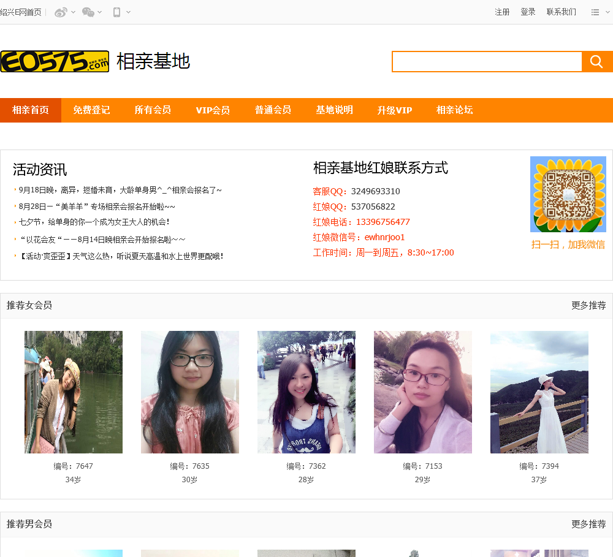
Task: Click the mobile phone icon
Action: click(116, 12)
